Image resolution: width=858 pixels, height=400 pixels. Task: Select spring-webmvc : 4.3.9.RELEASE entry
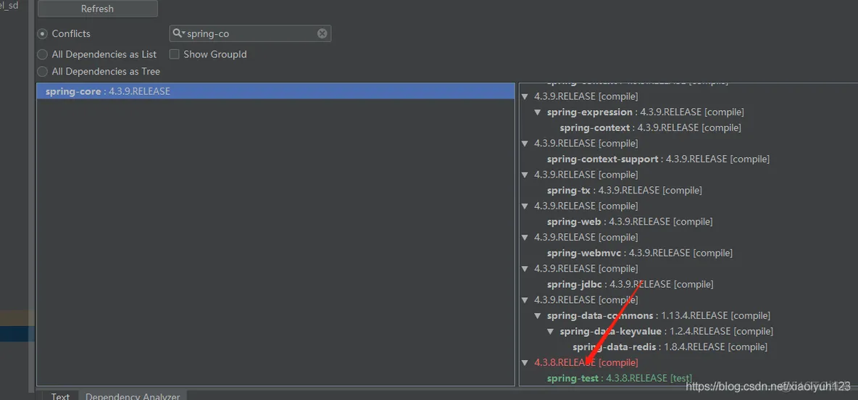click(x=639, y=253)
